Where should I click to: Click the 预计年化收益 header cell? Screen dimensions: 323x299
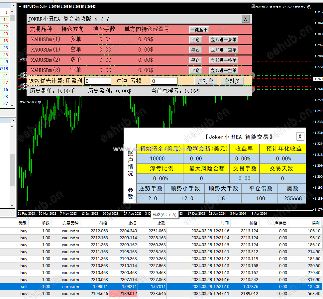point(283,149)
